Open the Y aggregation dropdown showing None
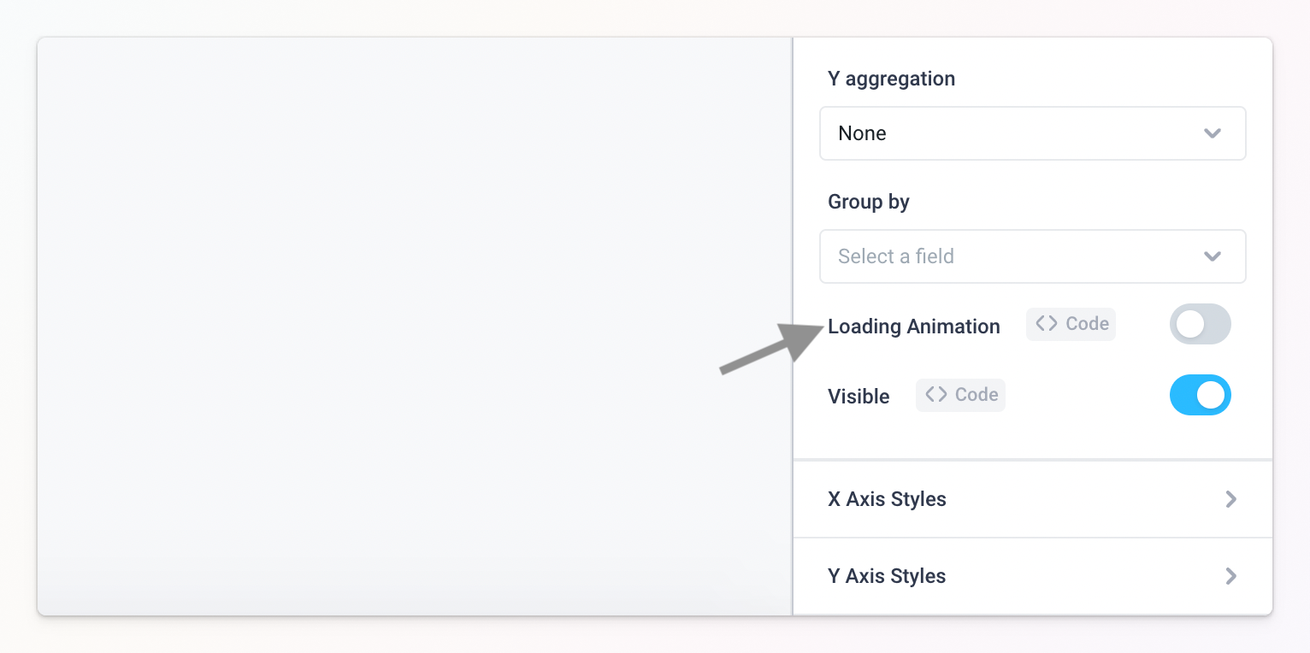 [x=1032, y=133]
